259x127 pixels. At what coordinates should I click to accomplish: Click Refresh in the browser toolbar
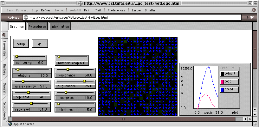click(x=46, y=10)
